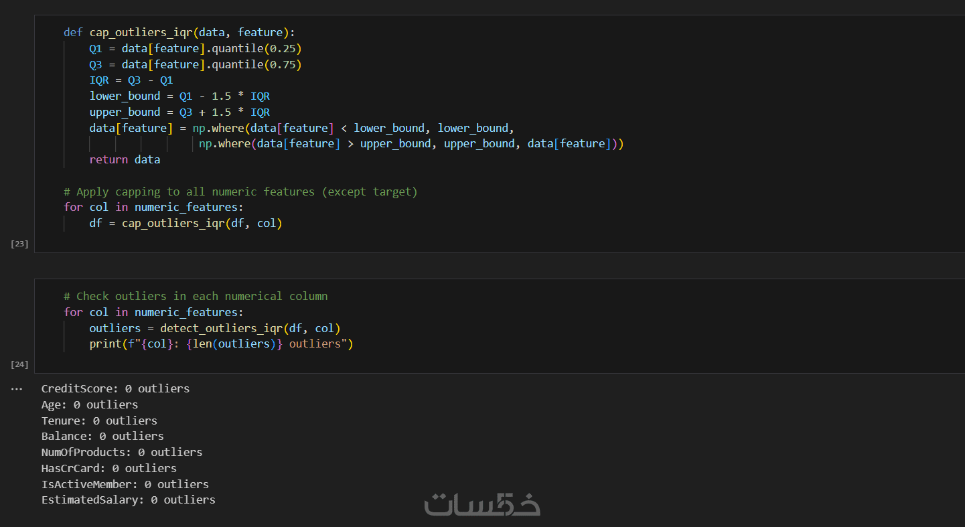Click the 'Balance: 0 outliers' output line
965x527 pixels.
102,437
